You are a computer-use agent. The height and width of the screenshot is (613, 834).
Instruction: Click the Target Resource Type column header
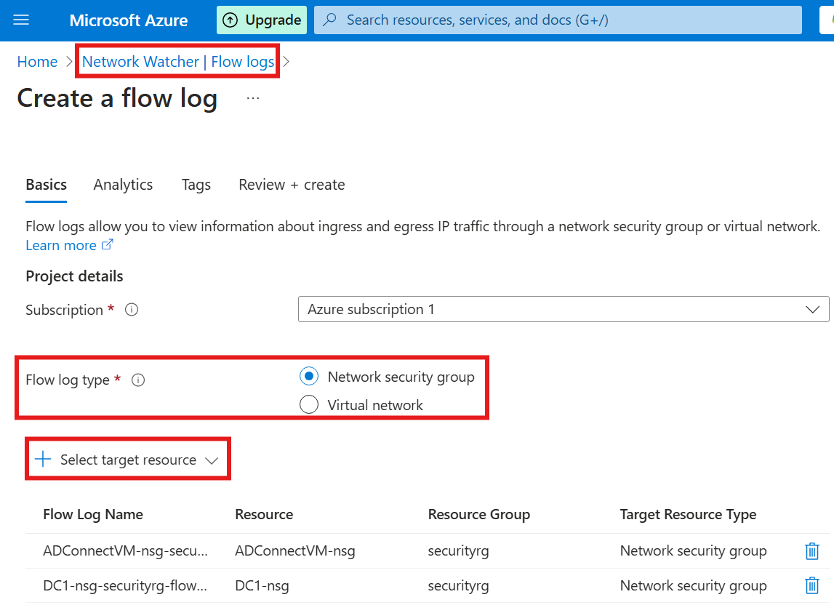pos(688,515)
